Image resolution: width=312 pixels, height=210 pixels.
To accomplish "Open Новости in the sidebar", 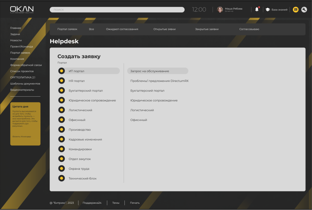I will click(16, 40).
